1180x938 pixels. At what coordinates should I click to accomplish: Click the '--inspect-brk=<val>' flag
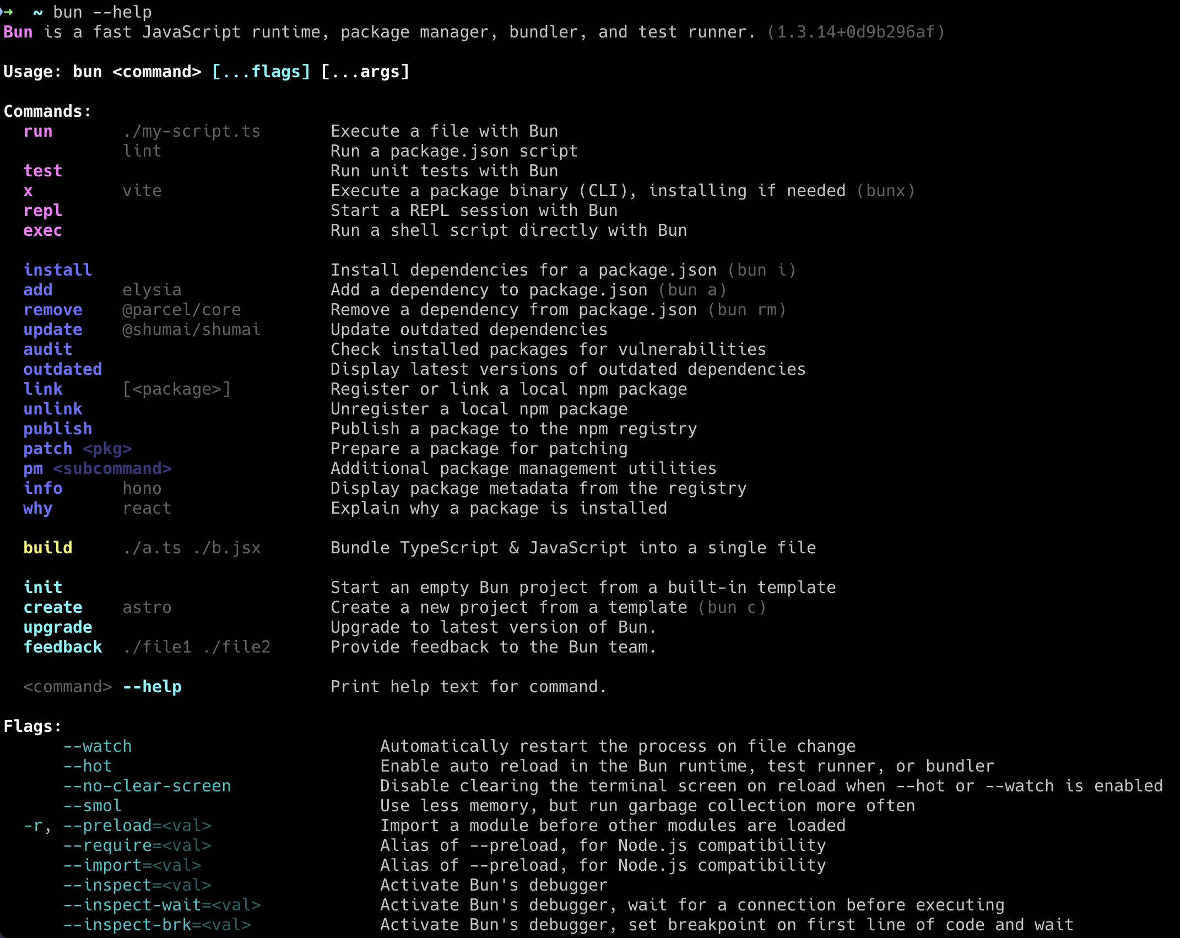tap(157, 925)
